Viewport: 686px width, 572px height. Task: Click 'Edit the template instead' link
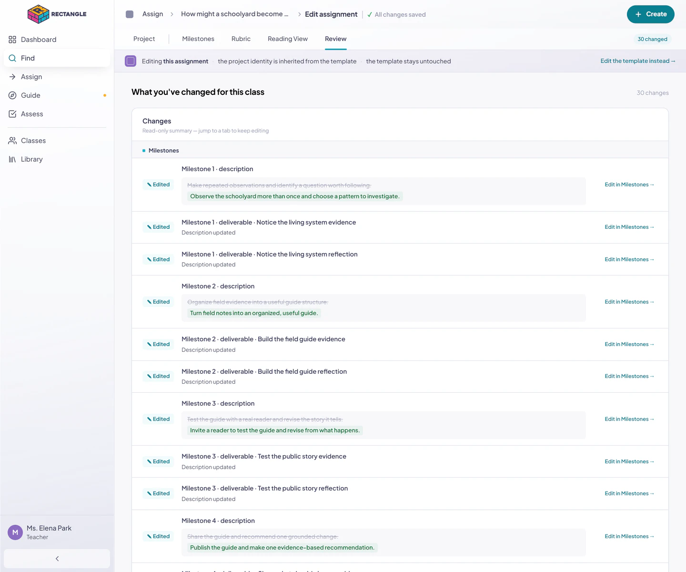638,61
